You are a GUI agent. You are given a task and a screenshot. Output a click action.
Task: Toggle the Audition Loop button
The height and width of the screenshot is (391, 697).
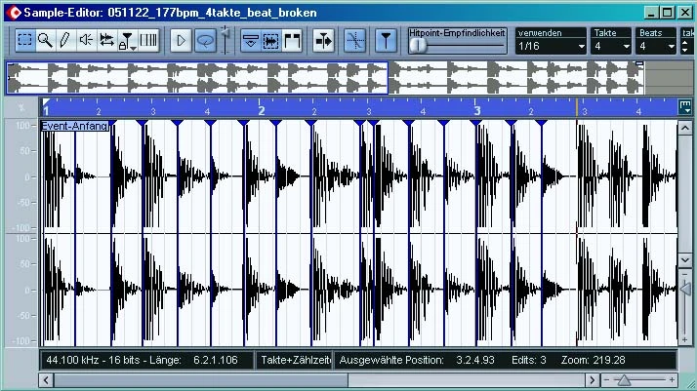(x=205, y=41)
